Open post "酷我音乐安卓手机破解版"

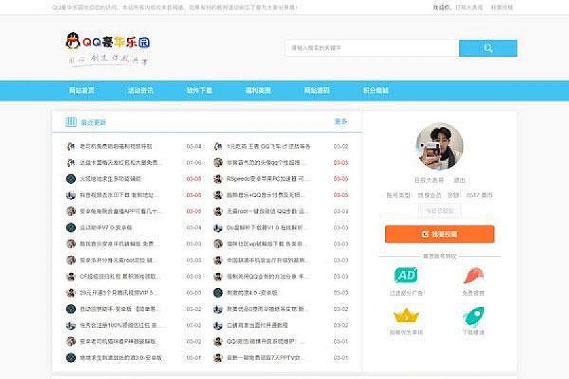(x=119, y=244)
